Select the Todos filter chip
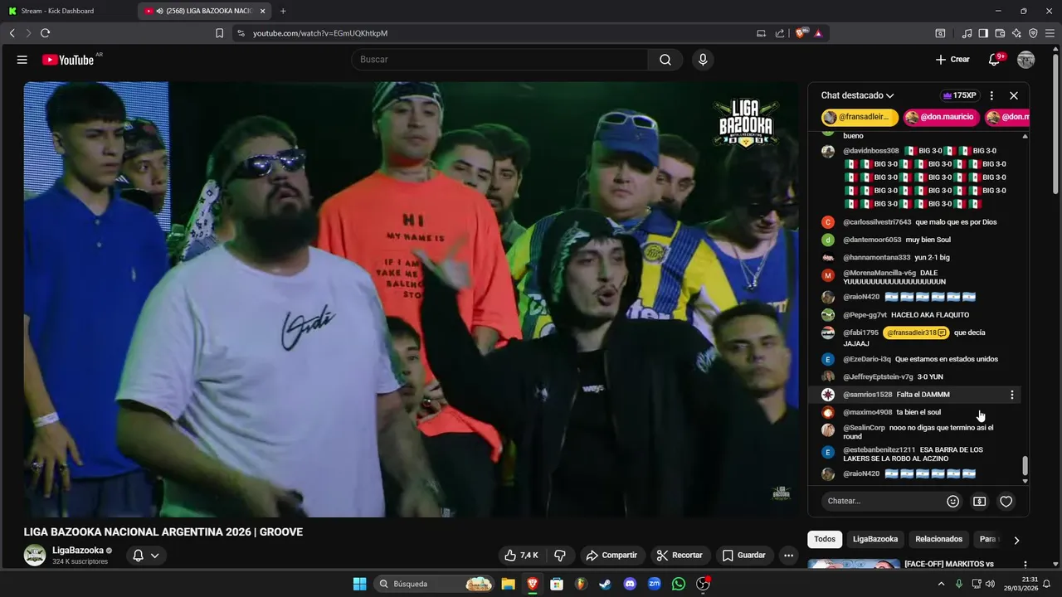The image size is (1062, 597). click(x=825, y=539)
